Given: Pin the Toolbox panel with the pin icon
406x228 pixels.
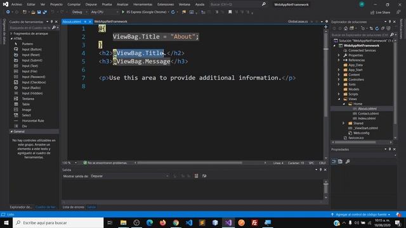Looking at the screenshot, I should coord(51,22).
